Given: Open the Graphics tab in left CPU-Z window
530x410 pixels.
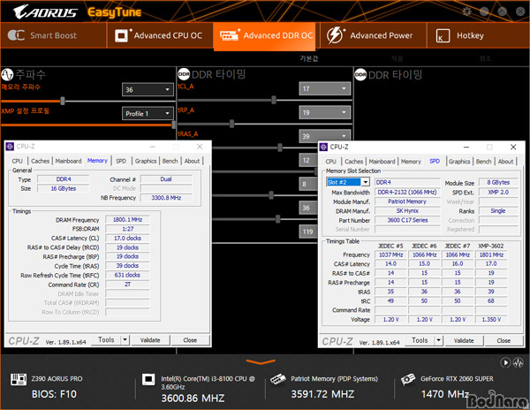Looking at the screenshot, I should coord(146,161).
